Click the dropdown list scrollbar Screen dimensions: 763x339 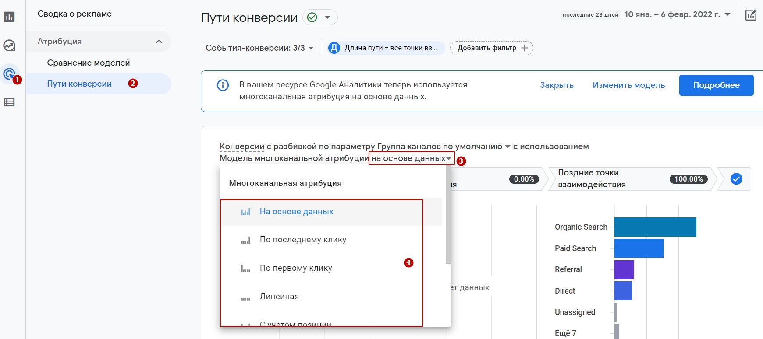point(448,214)
